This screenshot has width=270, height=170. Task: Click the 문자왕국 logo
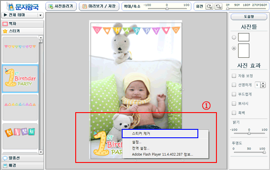(x=23, y=7)
